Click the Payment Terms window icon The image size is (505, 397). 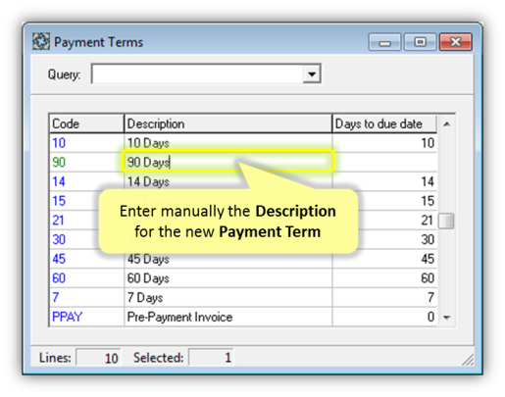(41, 42)
